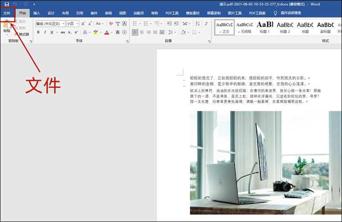Justify text alignment
Image resolution: width=342 pixels, height=222 pixels.
click(155, 32)
